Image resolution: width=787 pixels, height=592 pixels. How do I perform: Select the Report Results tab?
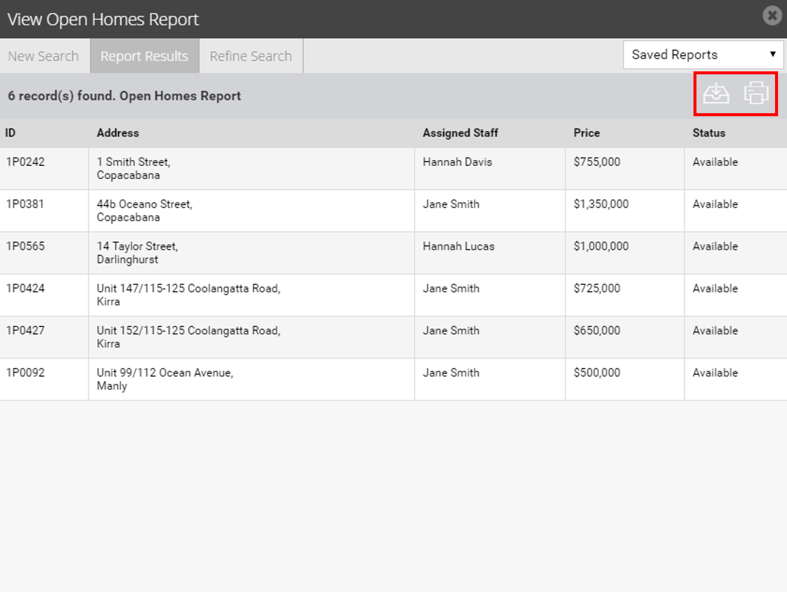tap(144, 56)
